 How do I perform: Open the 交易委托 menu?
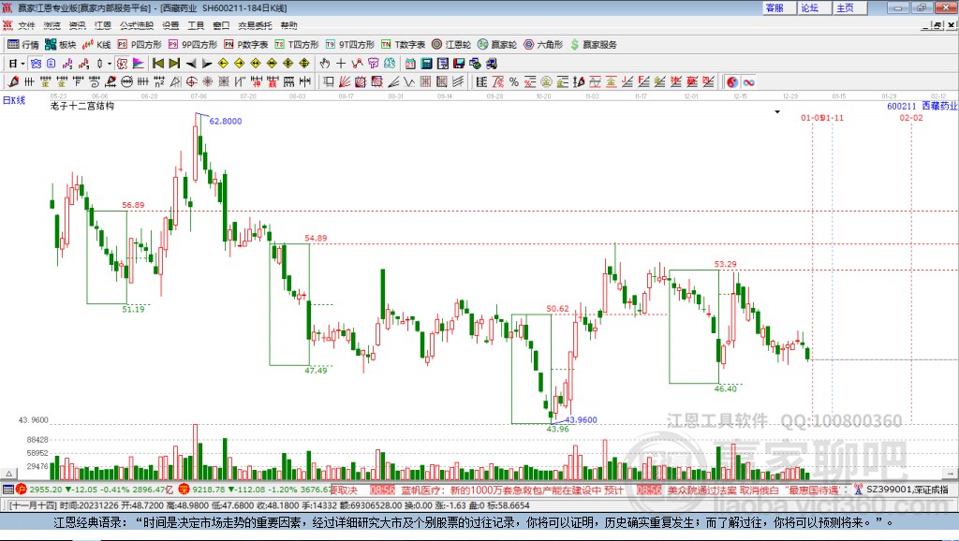click(255, 25)
